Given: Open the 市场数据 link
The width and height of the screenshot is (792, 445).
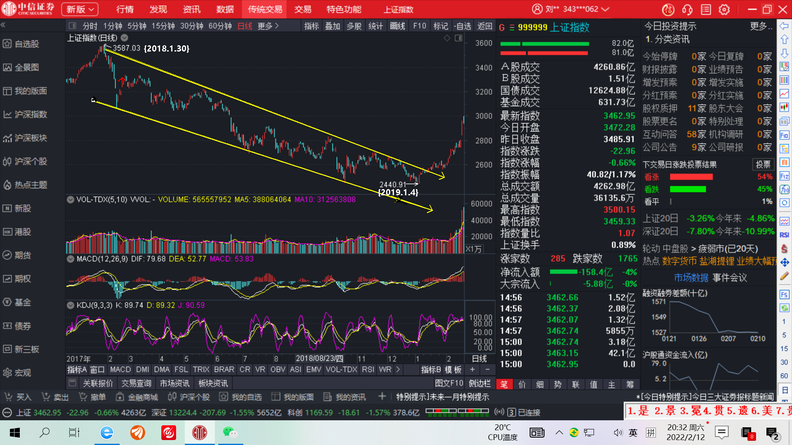Looking at the screenshot, I should [x=691, y=278].
